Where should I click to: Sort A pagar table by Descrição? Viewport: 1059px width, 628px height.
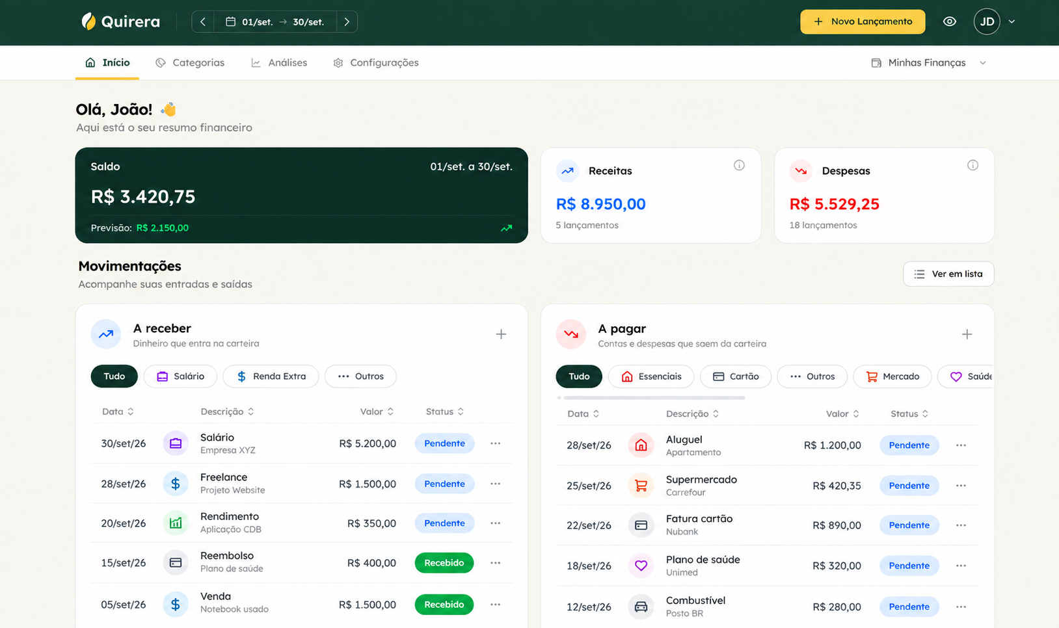pyautogui.click(x=692, y=413)
